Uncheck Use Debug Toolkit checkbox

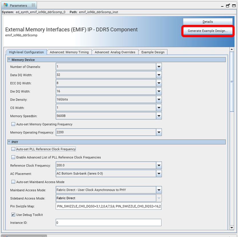coord(13,215)
